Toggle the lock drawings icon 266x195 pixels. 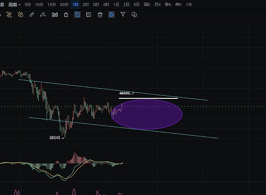click(x=66, y=15)
